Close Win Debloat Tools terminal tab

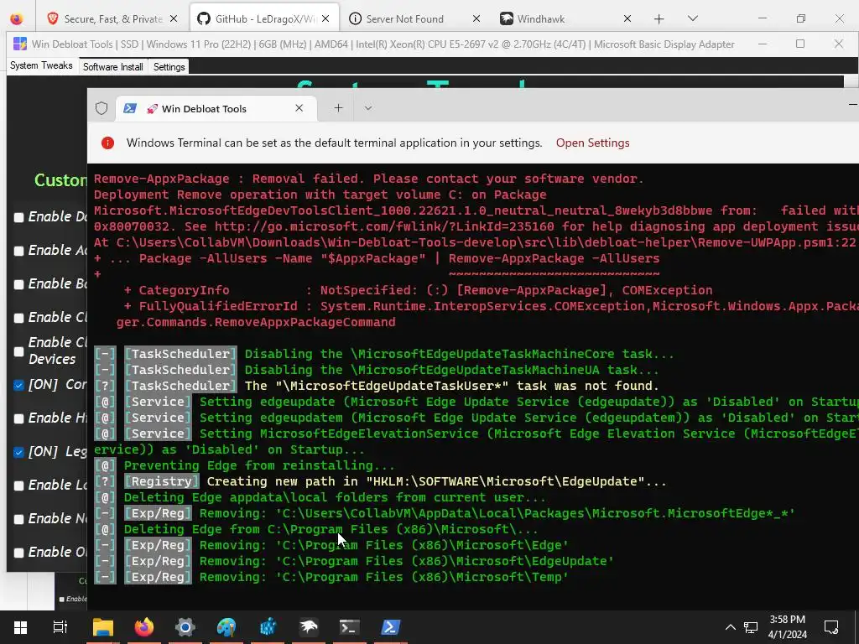pyautogui.click(x=299, y=108)
